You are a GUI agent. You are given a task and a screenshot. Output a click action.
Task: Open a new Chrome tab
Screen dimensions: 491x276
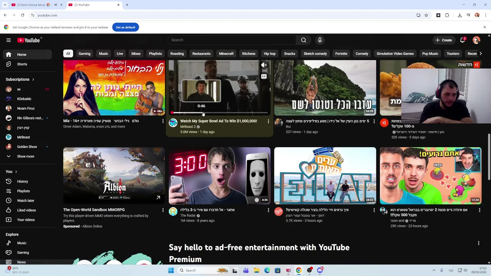tap(127, 5)
